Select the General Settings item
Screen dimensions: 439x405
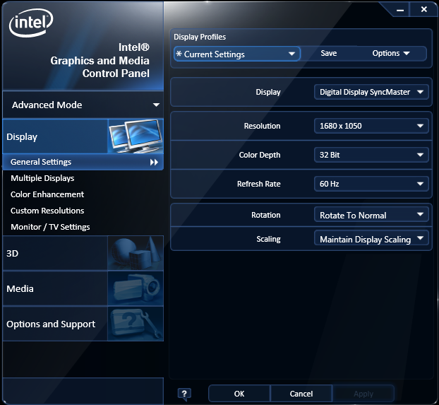click(83, 162)
